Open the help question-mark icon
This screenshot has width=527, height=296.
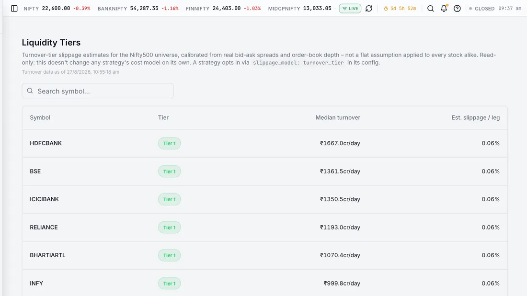point(457,9)
